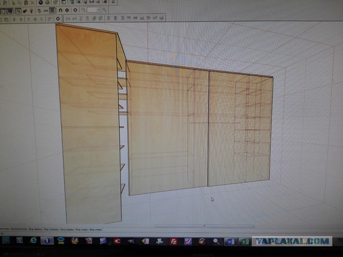Click the blue undo arrow circle icon

[41, 2]
